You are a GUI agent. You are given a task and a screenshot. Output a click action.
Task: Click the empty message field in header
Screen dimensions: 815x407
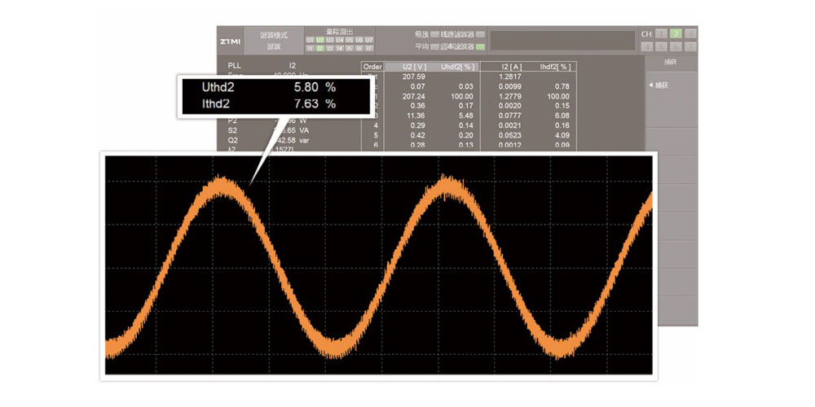pos(562,41)
